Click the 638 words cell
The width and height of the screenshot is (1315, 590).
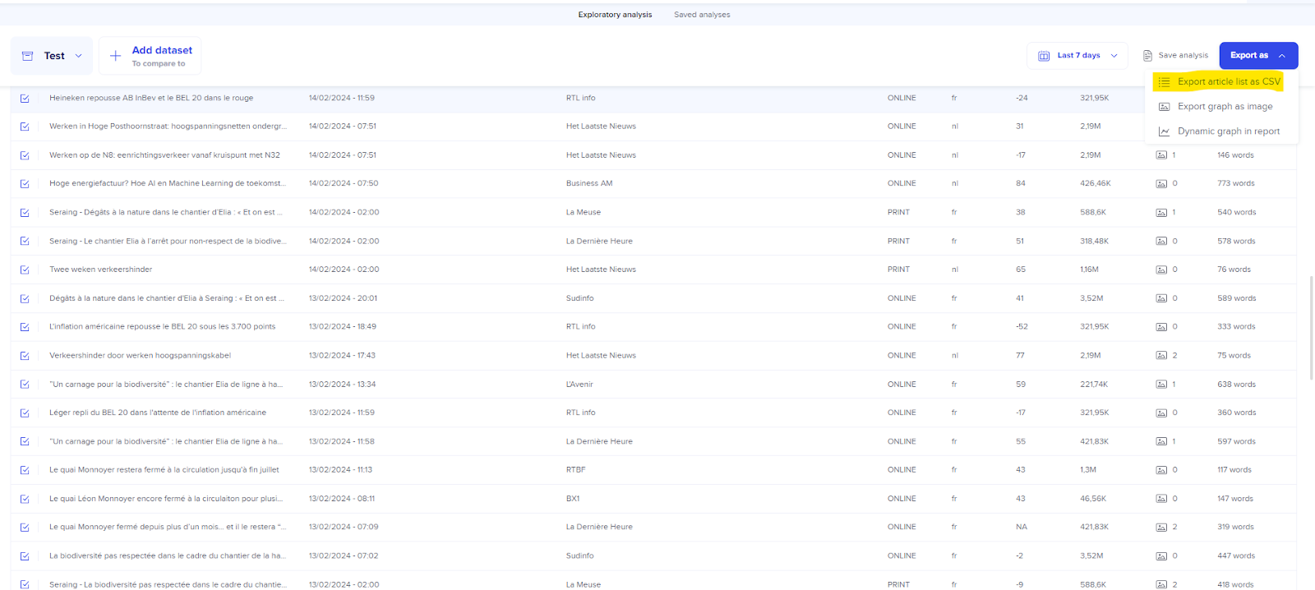click(x=1236, y=385)
